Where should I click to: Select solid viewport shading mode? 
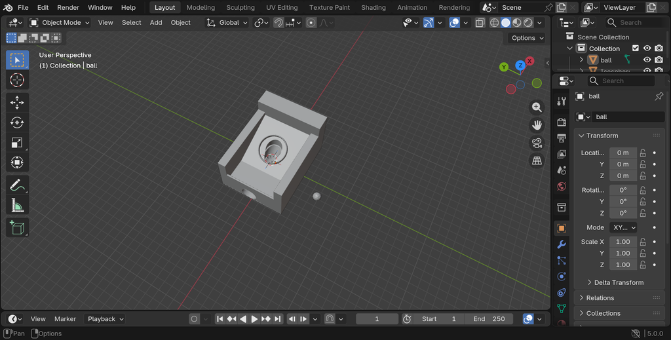(x=506, y=23)
